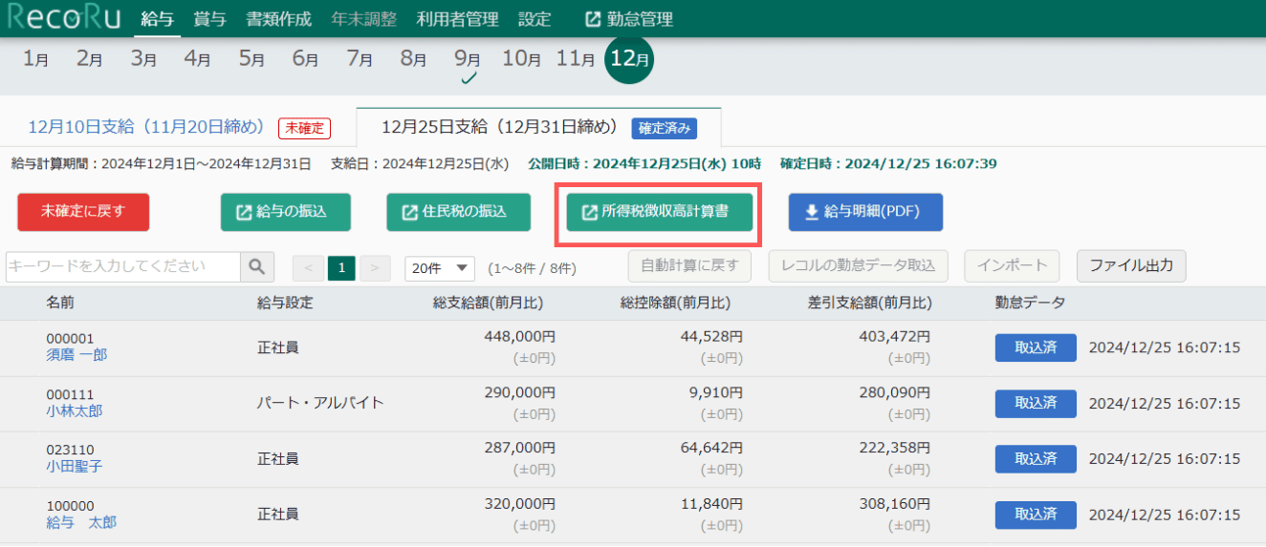Open the 利用者管理 menu
Viewport: 1266px width, 547px height.
(x=458, y=19)
